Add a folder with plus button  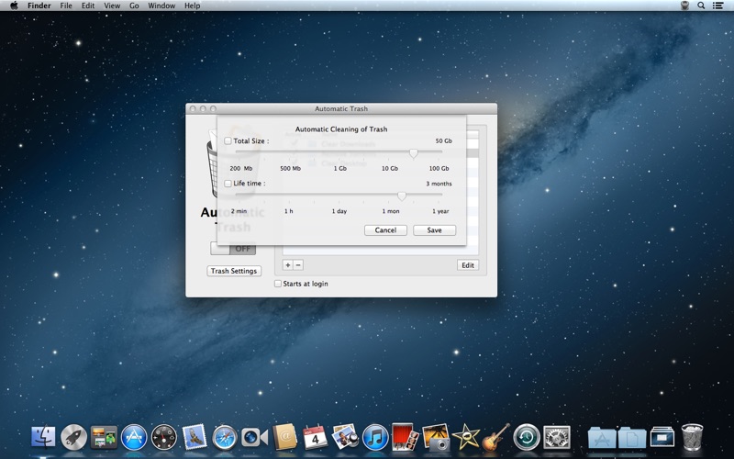coord(288,265)
